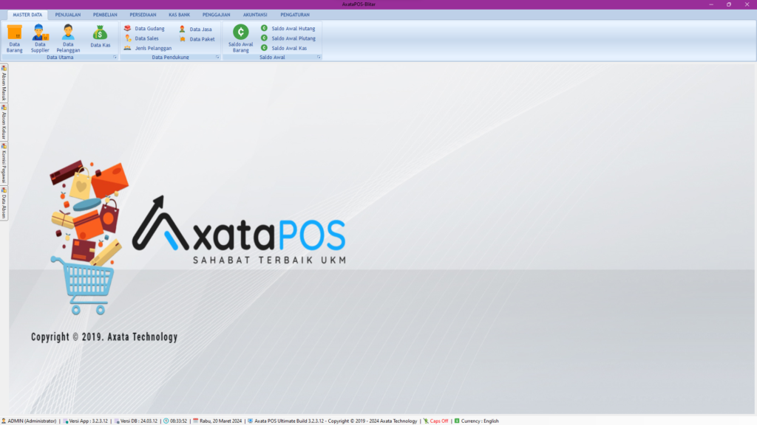
Task: Expand the Saldo Awal group launcher
Action: (319, 58)
